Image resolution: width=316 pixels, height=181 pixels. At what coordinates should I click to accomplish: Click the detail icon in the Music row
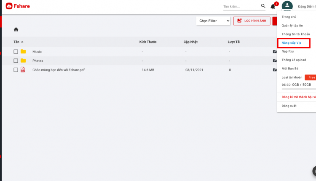[x=275, y=52]
